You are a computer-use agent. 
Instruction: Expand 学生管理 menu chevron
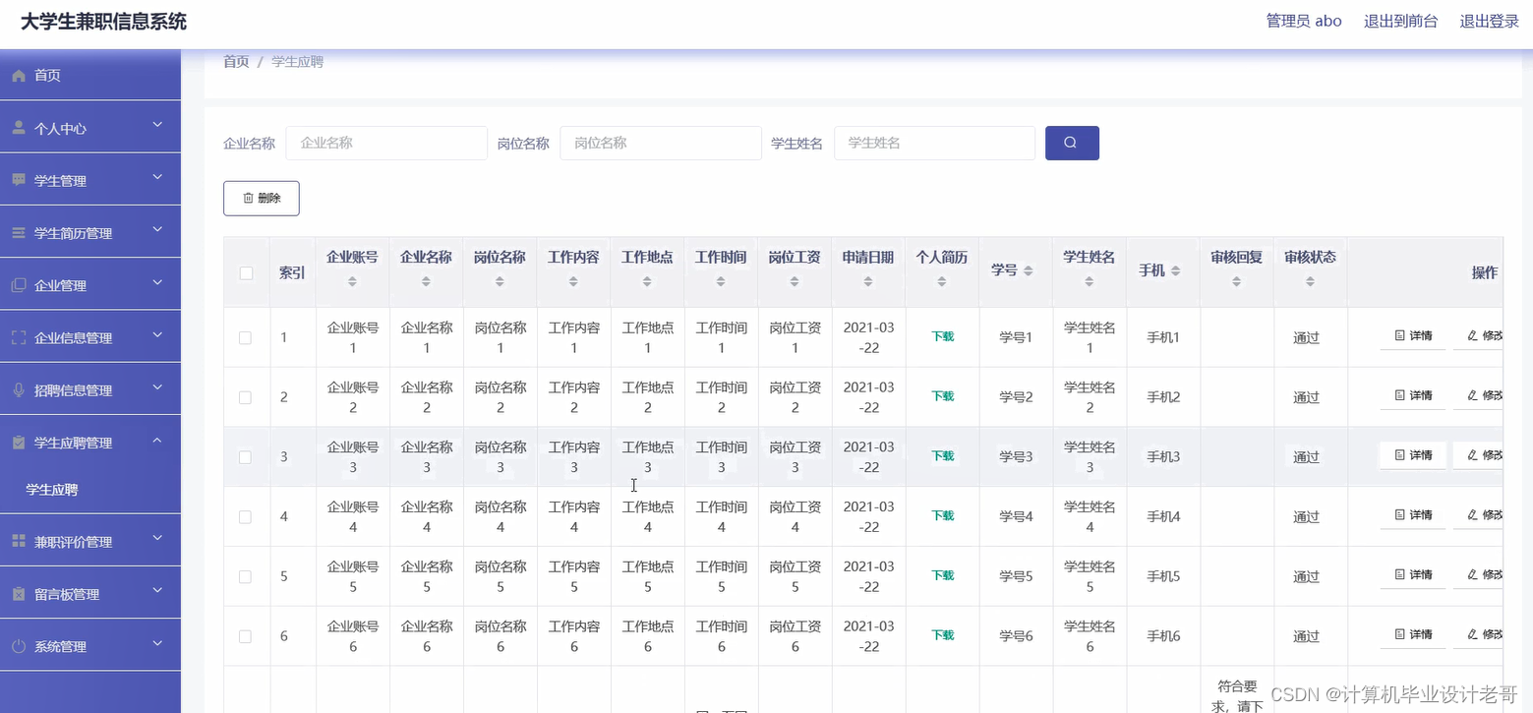tap(157, 178)
